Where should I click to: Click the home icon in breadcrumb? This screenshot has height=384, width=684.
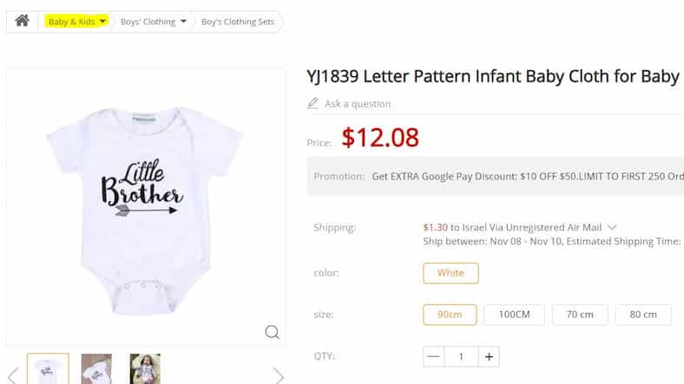[22, 21]
